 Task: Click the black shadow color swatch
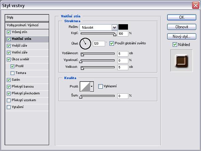[x=123, y=27]
